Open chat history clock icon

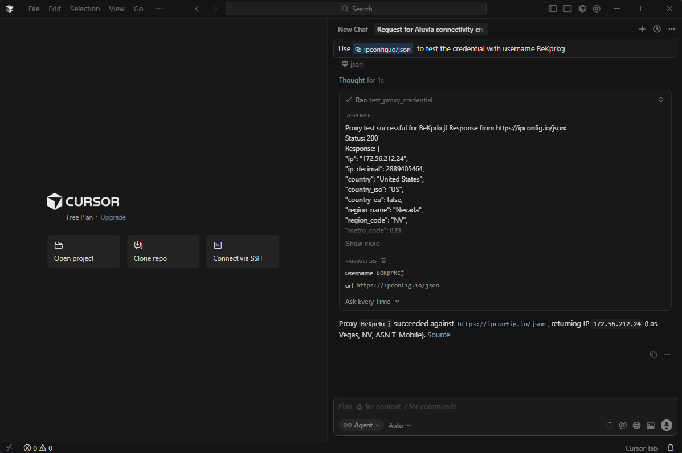click(656, 29)
